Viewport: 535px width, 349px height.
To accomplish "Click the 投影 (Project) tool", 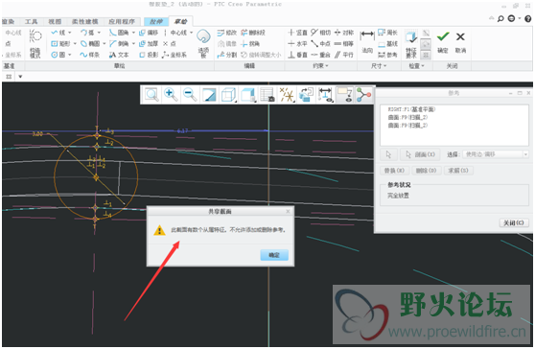I will (149, 55).
